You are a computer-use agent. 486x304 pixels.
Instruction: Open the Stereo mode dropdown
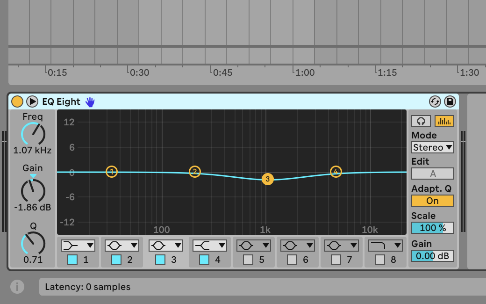point(433,147)
